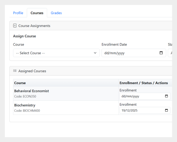This screenshot has width=177, height=142.
Task: Click Enrollment / Status / Actions column header
Action: [144, 83]
